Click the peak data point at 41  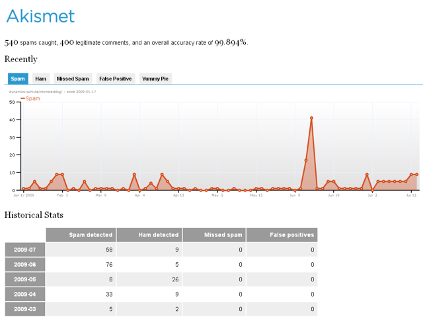[311, 118]
